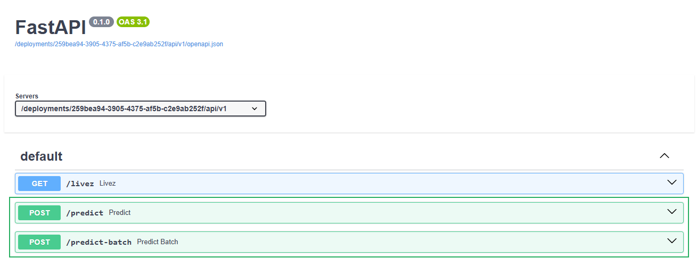Click the OAS 3.1 badge
697x266 pixels.
coord(133,22)
